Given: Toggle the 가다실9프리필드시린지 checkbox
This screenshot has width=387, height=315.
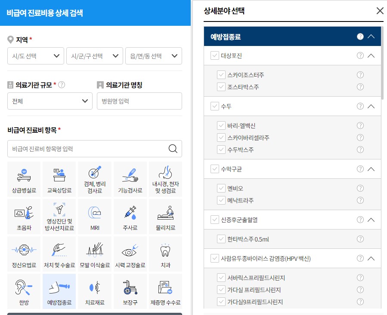Looking at the screenshot, I should (x=221, y=302).
